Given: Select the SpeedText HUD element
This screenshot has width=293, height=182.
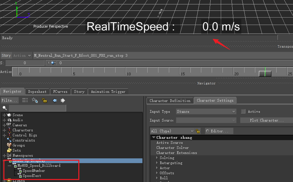Looking at the screenshot, I should (32, 176).
